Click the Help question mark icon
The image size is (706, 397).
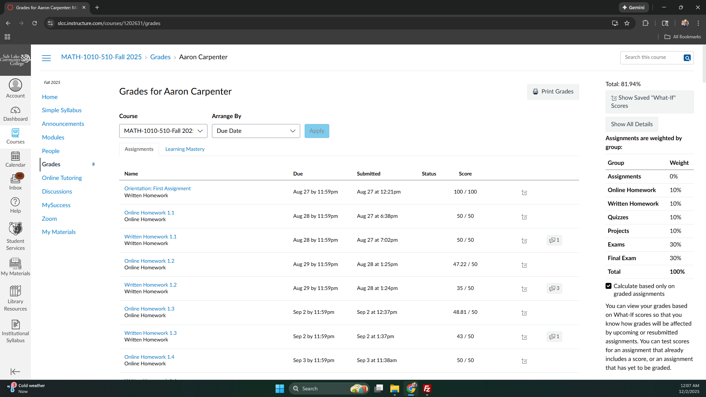click(x=15, y=202)
